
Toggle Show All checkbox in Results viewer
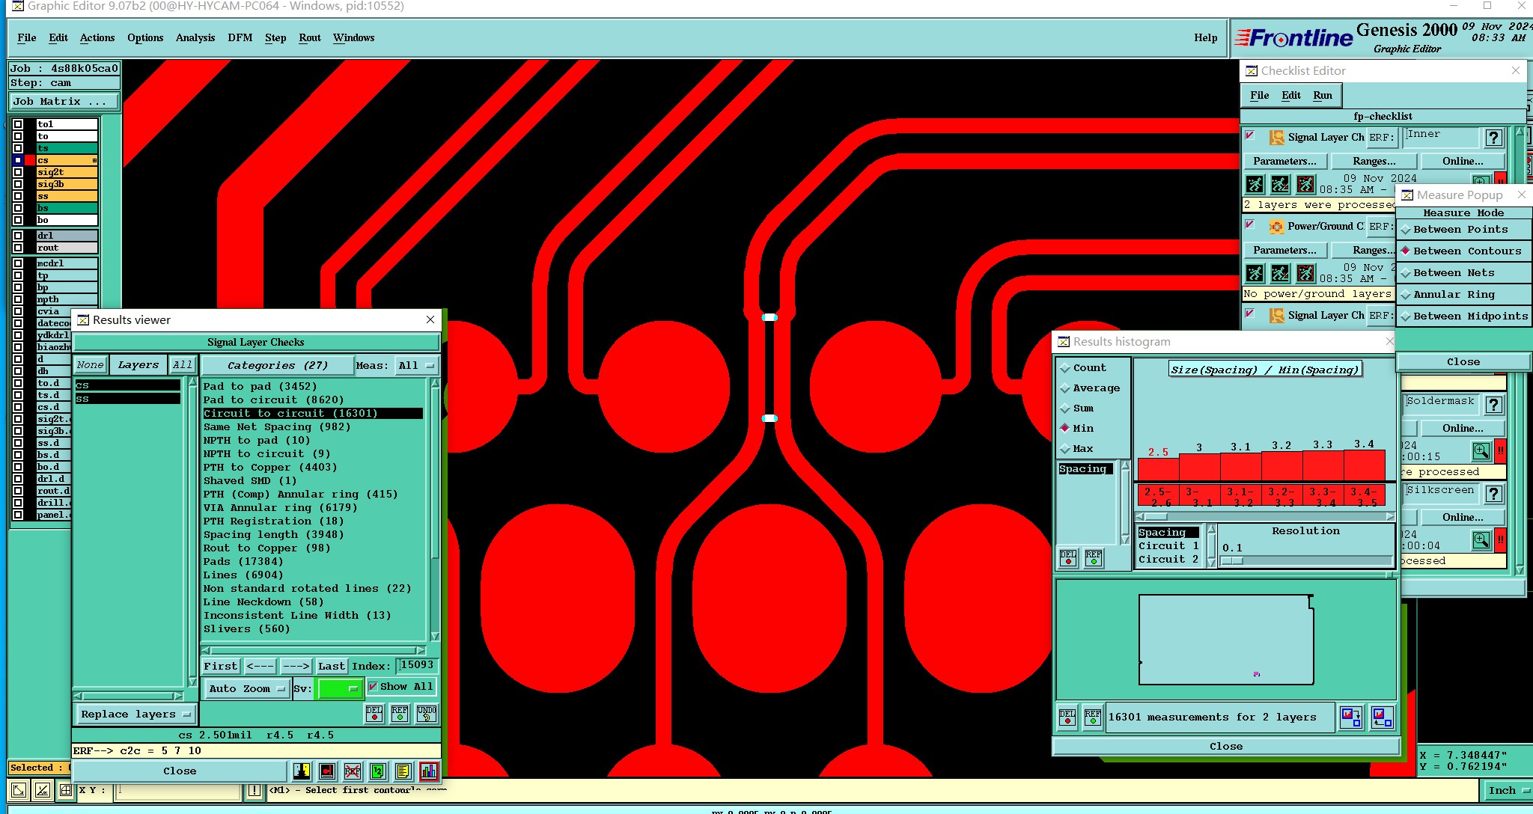click(373, 687)
